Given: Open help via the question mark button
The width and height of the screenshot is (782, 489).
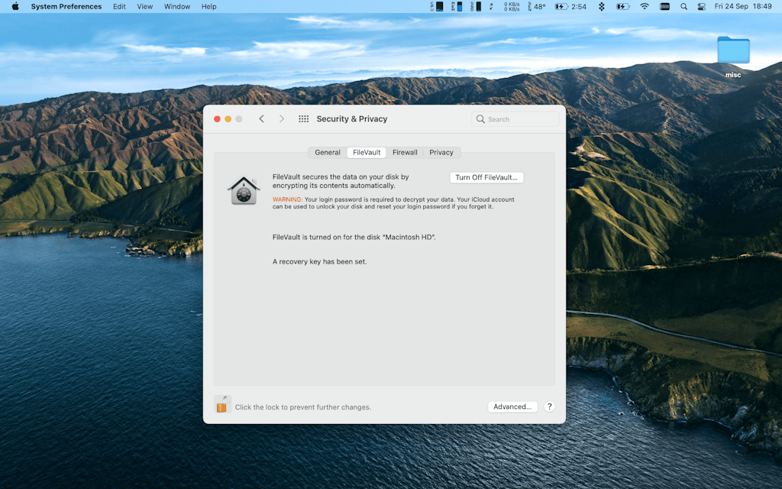Looking at the screenshot, I should pos(549,406).
